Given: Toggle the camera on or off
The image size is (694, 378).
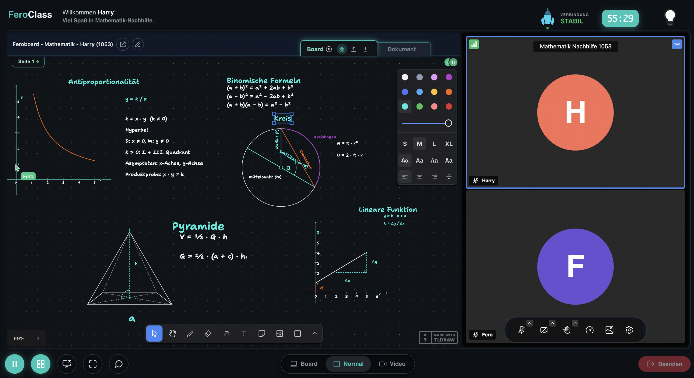Looking at the screenshot, I should pos(544,330).
